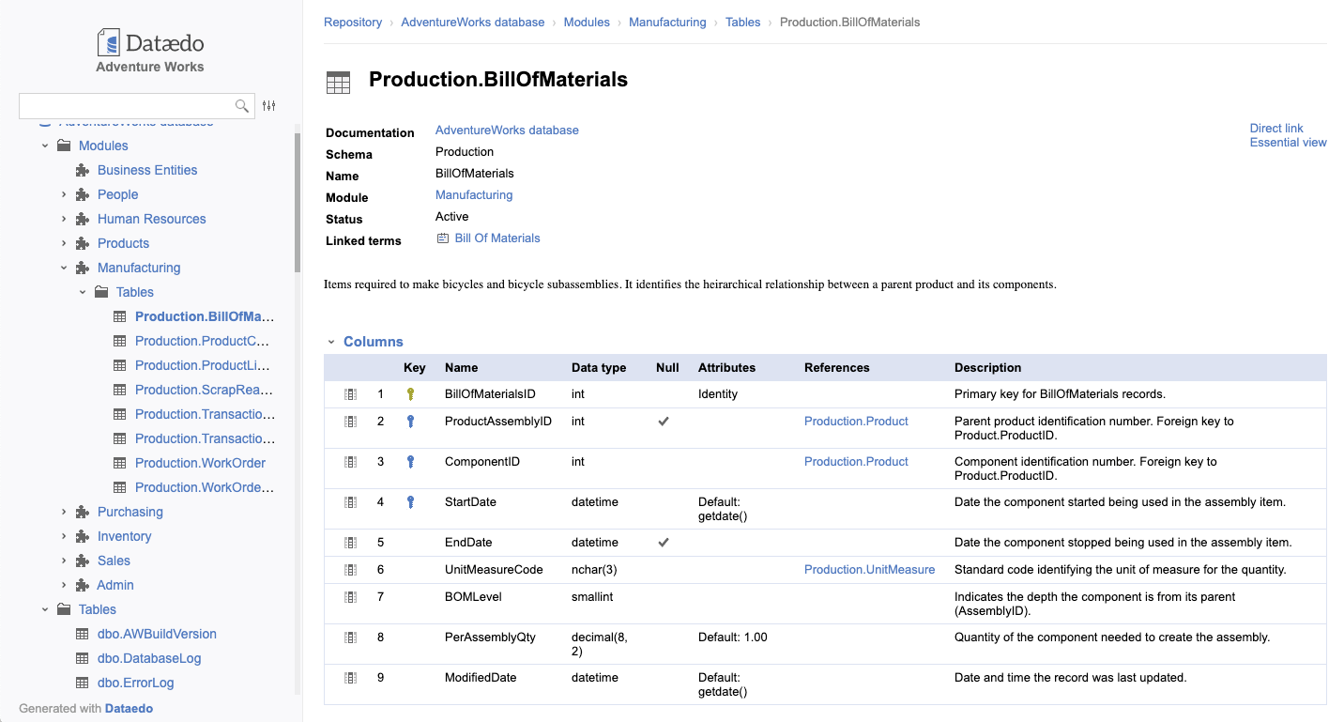The image size is (1344, 722).
Task: Go to the Manufacturing breadcrumb
Action: click(x=667, y=22)
